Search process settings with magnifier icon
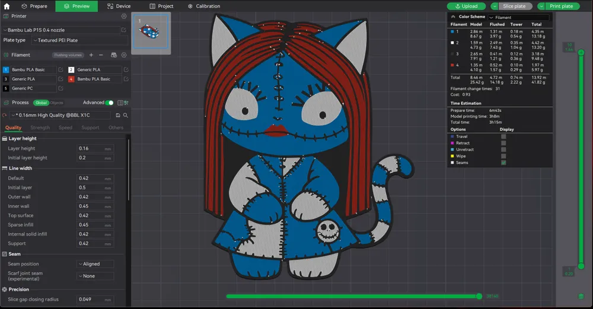 click(x=126, y=115)
